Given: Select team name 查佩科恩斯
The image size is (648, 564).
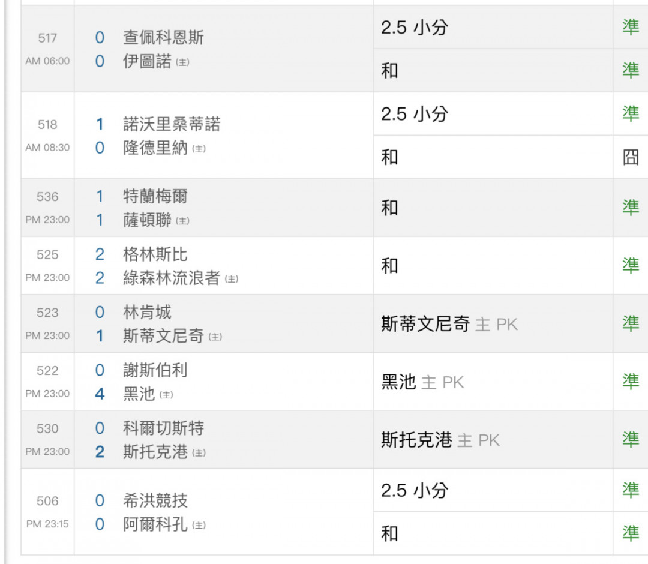Looking at the screenshot, I should [x=163, y=38].
